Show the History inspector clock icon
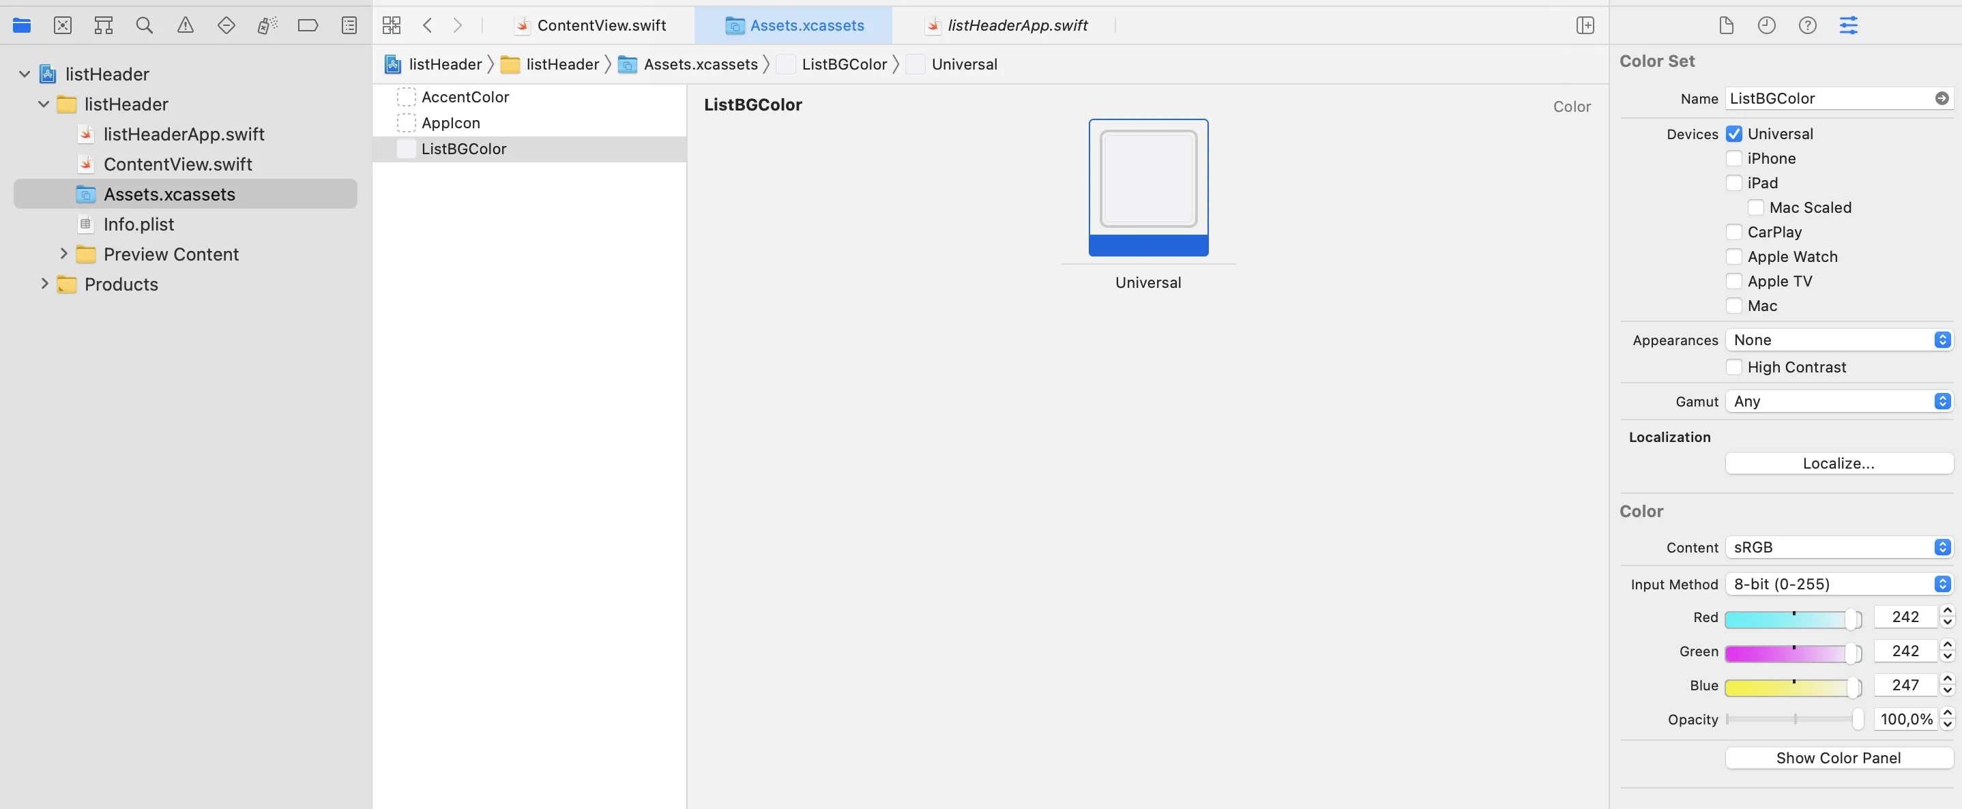The image size is (1962, 809). [x=1766, y=25]
